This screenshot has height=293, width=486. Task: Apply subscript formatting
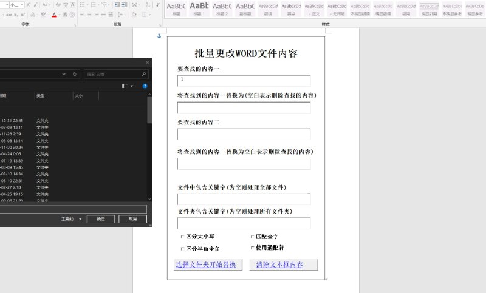coord(16,15)
